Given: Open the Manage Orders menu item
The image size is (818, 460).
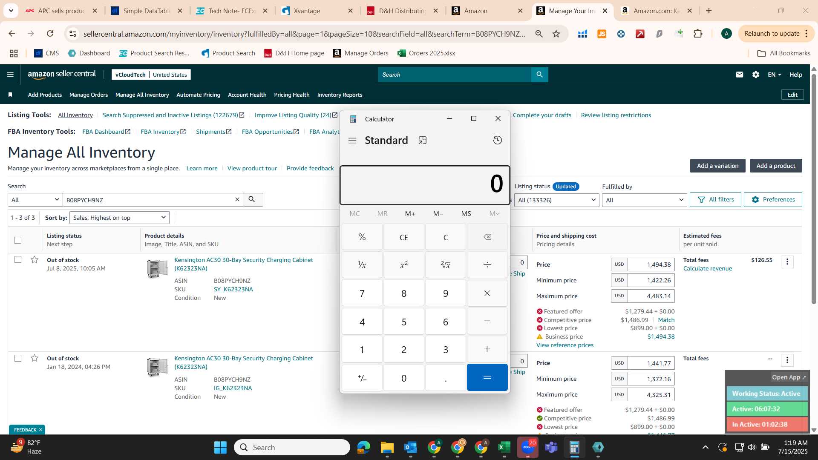Looking at the screenshot, I should tap(89, 95).
